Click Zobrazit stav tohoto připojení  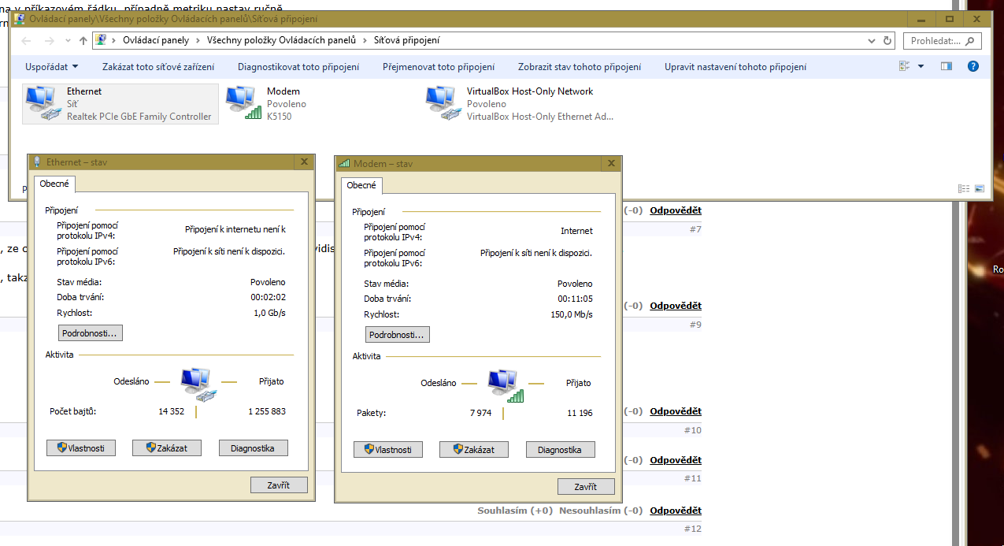coord(580,67)
